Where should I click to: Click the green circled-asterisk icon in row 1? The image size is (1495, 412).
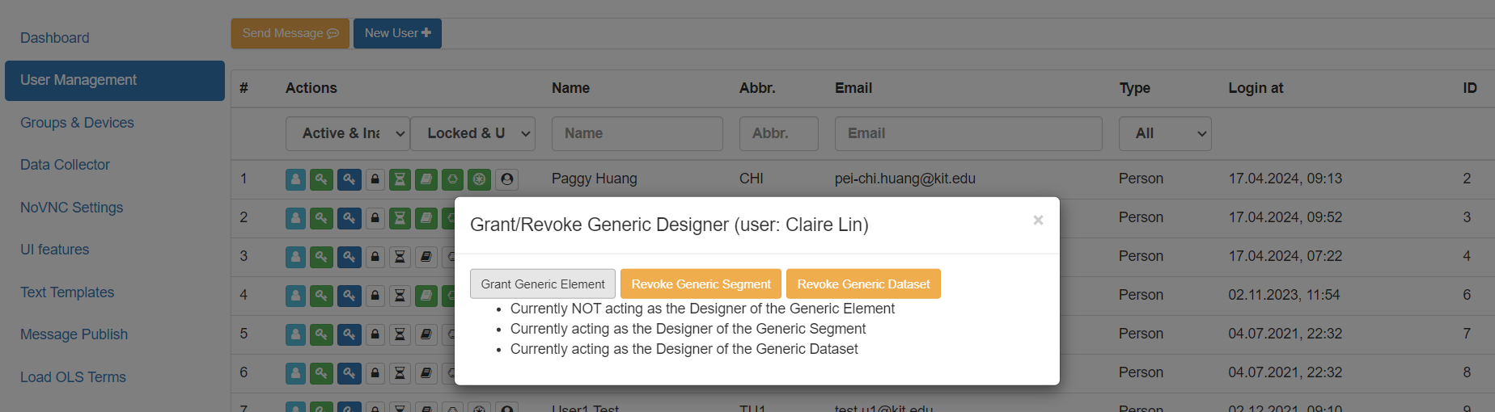coord(480,179)
